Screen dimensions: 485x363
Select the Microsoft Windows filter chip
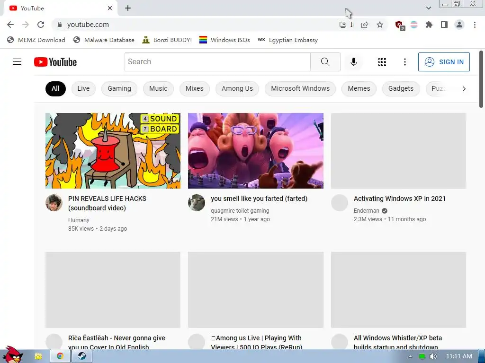click(x=300, y=88)
